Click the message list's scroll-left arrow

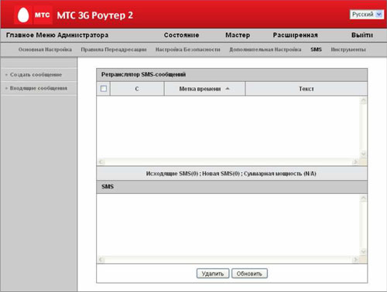point(101,161)
